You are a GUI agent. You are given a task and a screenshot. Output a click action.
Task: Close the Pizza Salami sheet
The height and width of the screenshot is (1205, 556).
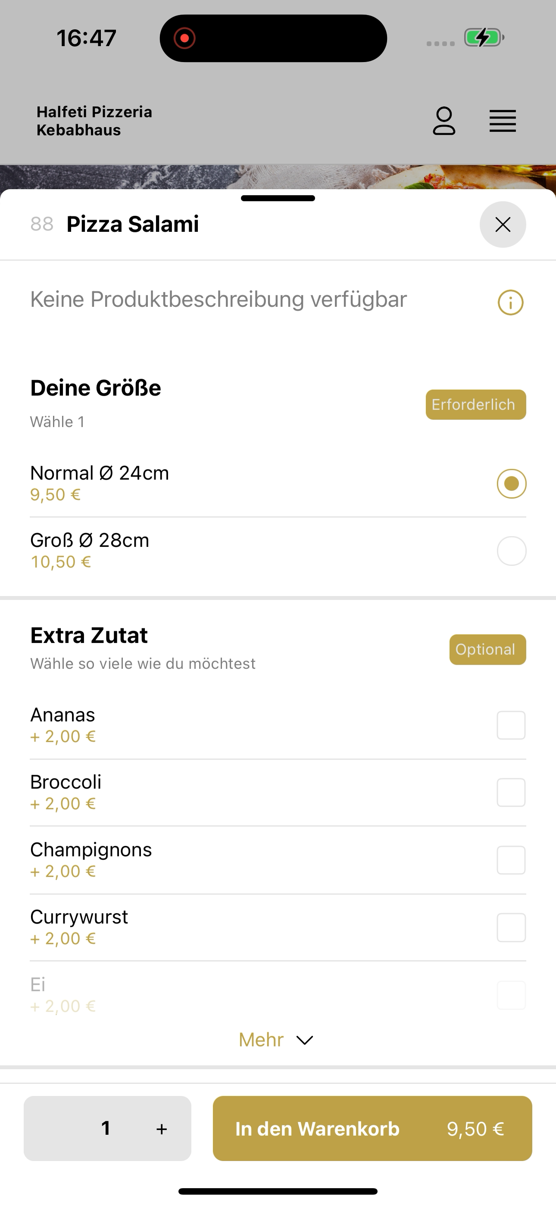tap(503, 225)
